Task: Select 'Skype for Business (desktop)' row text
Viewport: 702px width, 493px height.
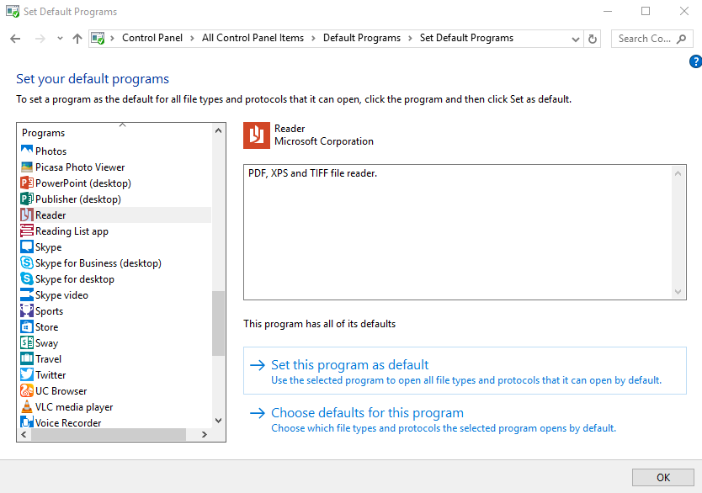Action: pyautogui.click(x=98, y=263)
